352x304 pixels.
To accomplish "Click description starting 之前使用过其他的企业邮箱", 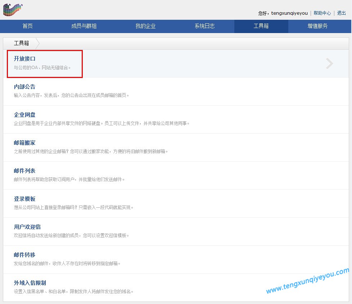I will 91,151.
